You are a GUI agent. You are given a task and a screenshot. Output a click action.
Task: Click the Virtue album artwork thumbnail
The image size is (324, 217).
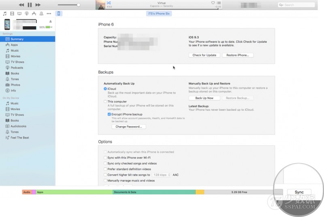[100, 5]
